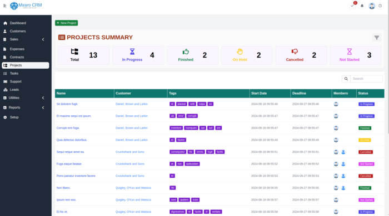Click the 'dignissimos' tag
This screenshot has height=216, width=389.
point(177,212)
